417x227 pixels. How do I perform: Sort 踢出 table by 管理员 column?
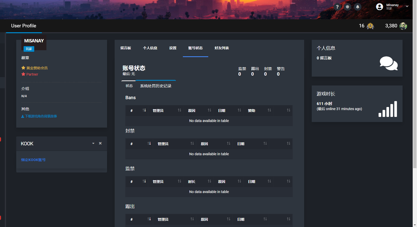tap(174, 219)
